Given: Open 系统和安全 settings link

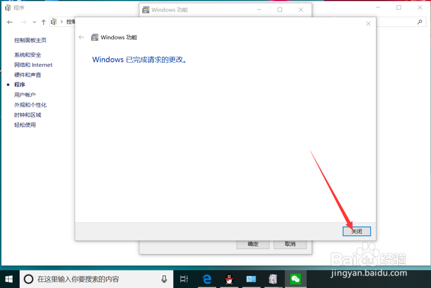Looking at the screenshot, I should 28,55.
